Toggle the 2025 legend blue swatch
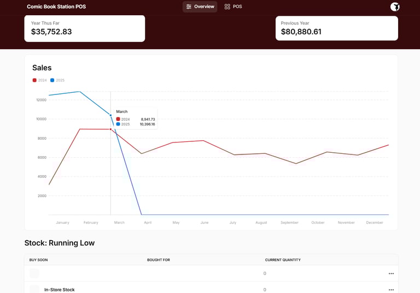 (x=52, y=80)
